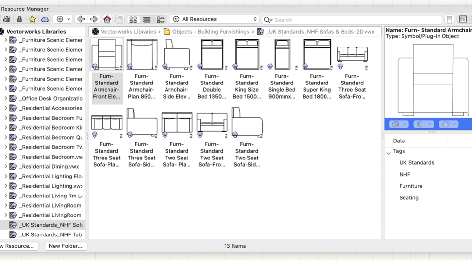Go back with the left arrow

point(81,19)
